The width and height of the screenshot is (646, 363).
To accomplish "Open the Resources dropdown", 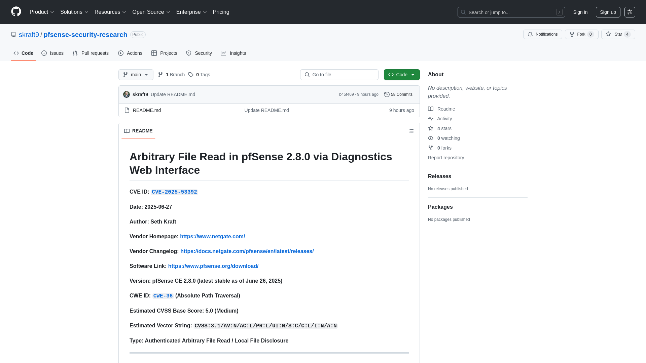I will [110, 12].
